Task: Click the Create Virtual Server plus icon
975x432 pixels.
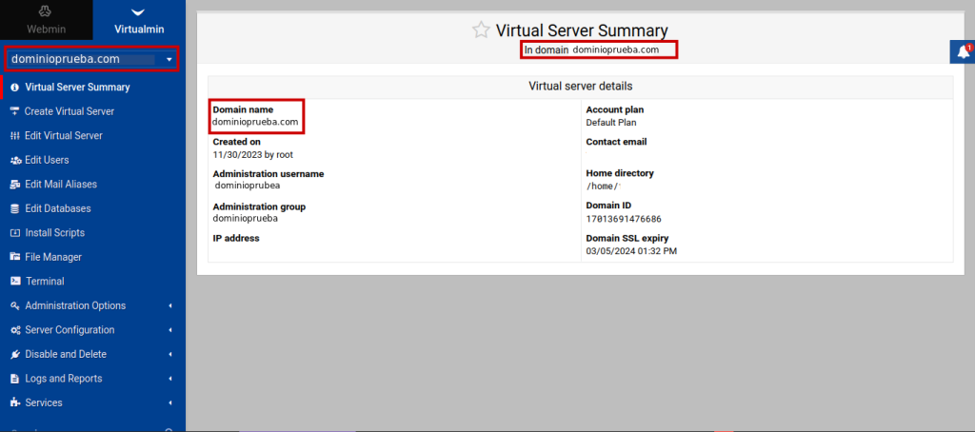Action: pyautogui.click(x=15, y=111)
